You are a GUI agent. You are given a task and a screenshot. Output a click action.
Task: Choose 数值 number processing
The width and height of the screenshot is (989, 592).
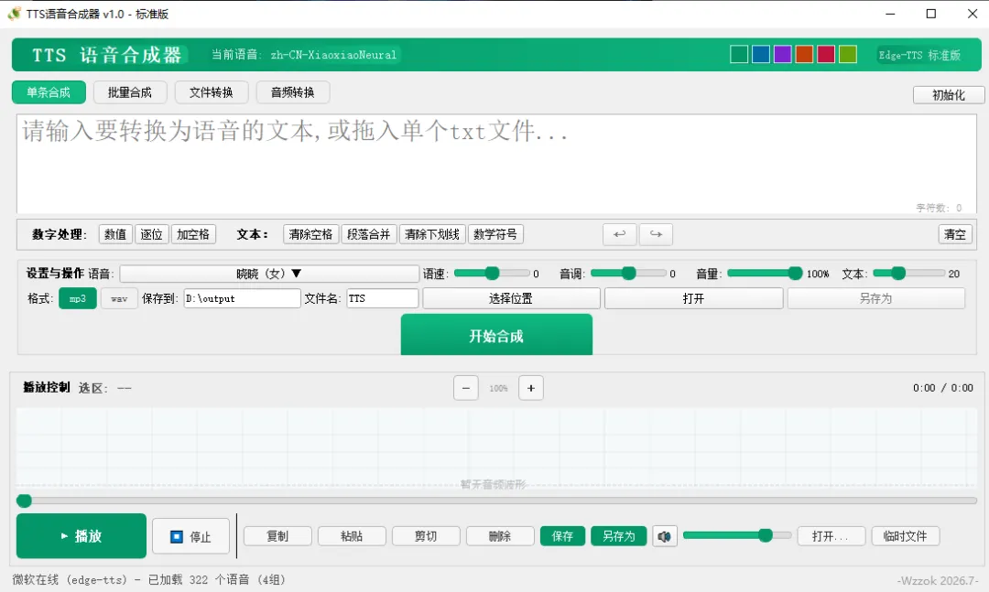[x=115, y=234]
